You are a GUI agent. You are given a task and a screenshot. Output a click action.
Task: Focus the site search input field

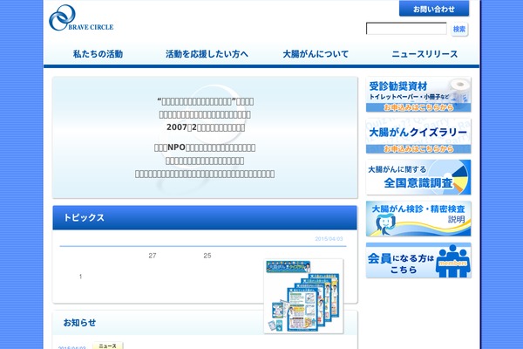[x=406, y=29]
